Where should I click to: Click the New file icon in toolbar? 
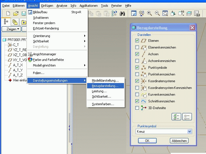click(x=8, y=13)
